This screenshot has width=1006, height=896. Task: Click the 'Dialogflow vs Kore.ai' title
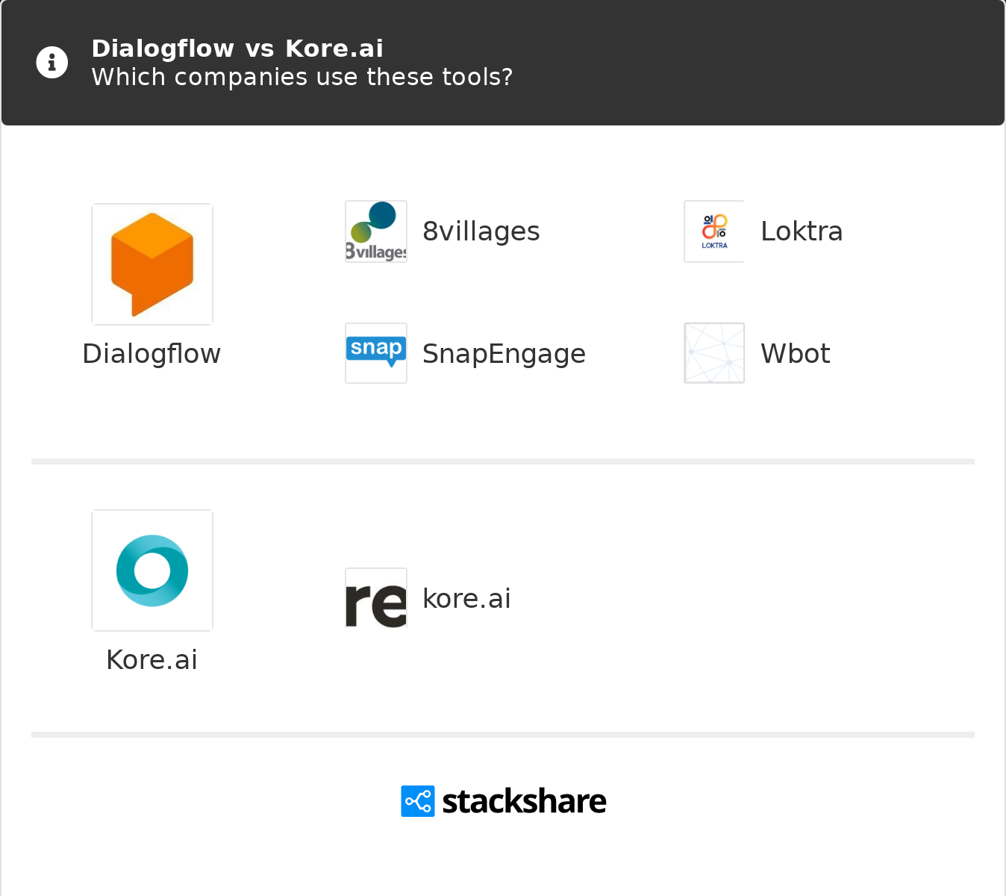[237, 48]
